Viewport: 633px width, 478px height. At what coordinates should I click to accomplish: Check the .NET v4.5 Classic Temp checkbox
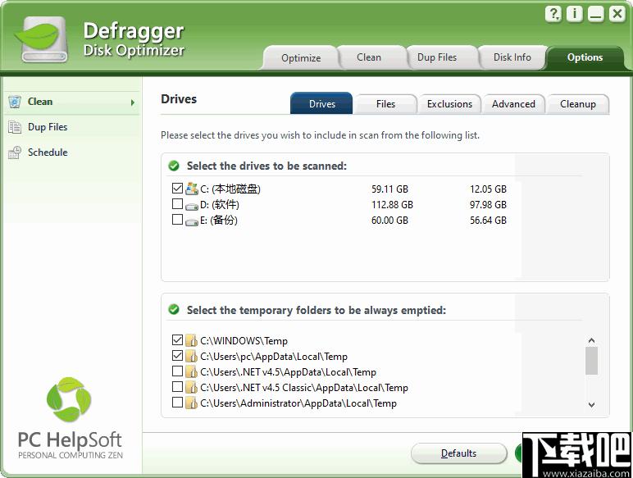click(x=177, y=387)
